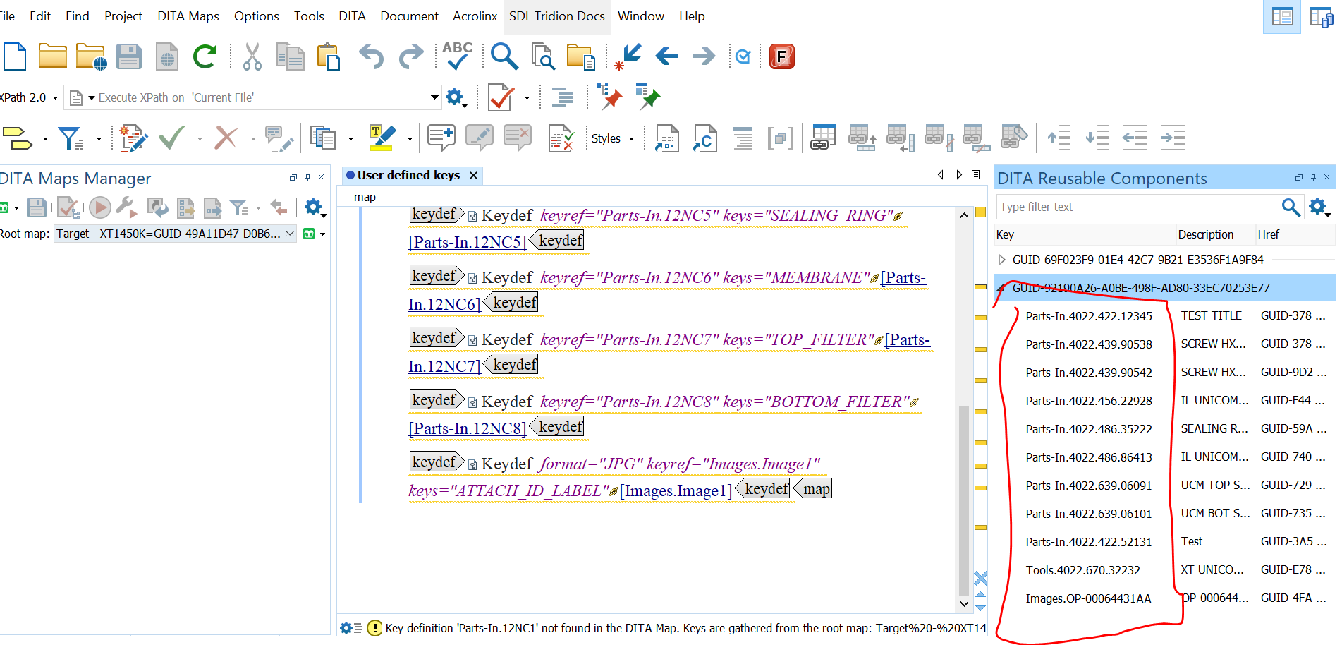Open the Acrolinx menu
Screen dimensions: 1342x645
point(475,16)
